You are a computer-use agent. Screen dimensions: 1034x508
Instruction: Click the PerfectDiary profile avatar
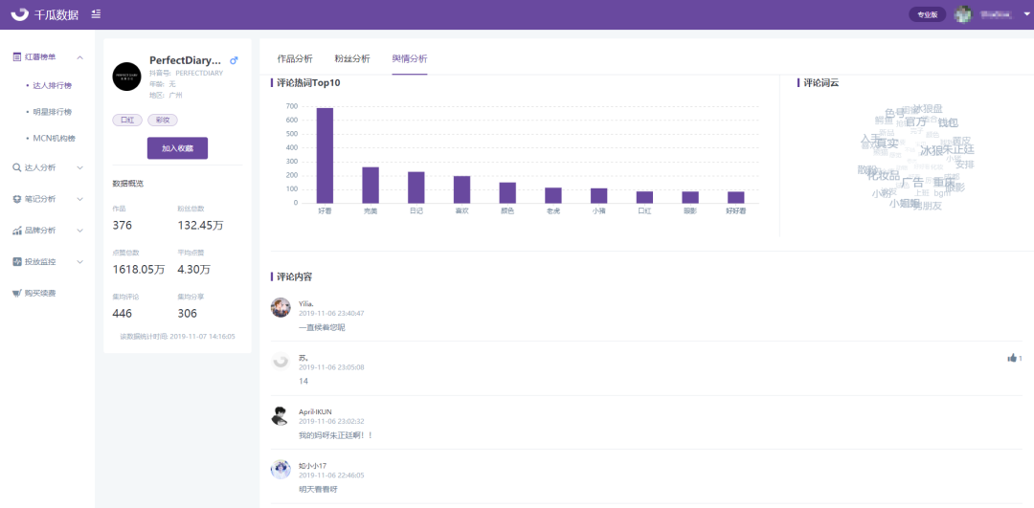(x=126, y=77)
